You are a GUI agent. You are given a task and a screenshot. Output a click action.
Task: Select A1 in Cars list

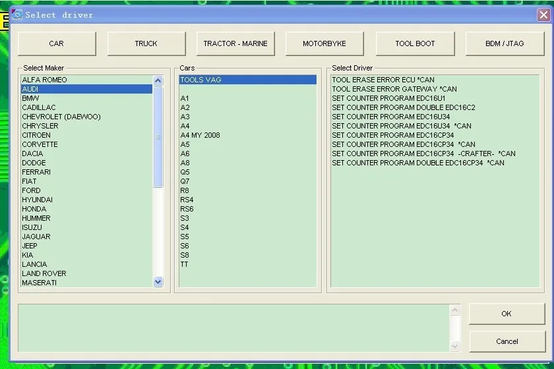[248, 98]
